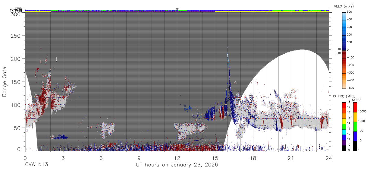Click the 18 hour tick on UT axis
The width and height of the screenshot is (370, 171).
point(253,158)
